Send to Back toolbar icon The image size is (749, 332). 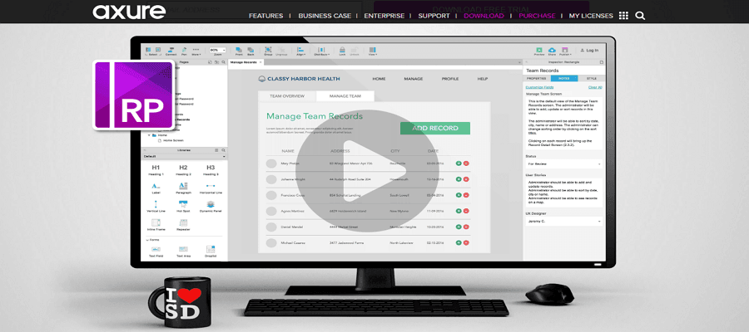click(250, 51)
